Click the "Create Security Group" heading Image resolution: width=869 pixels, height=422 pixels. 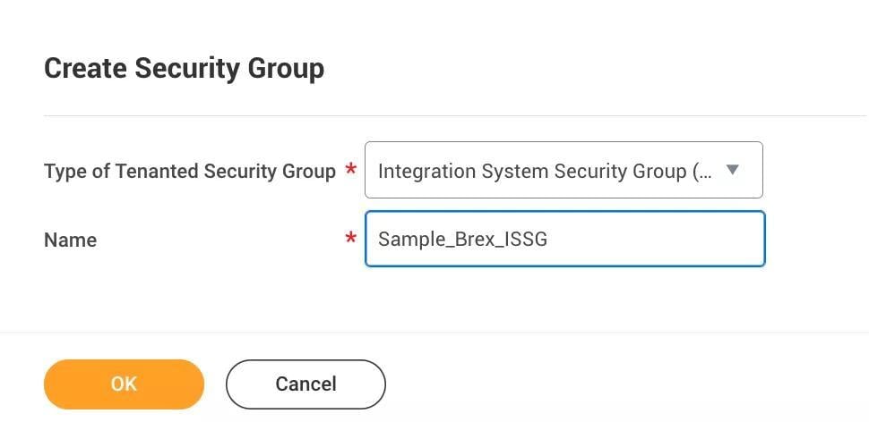click(184, 69)
